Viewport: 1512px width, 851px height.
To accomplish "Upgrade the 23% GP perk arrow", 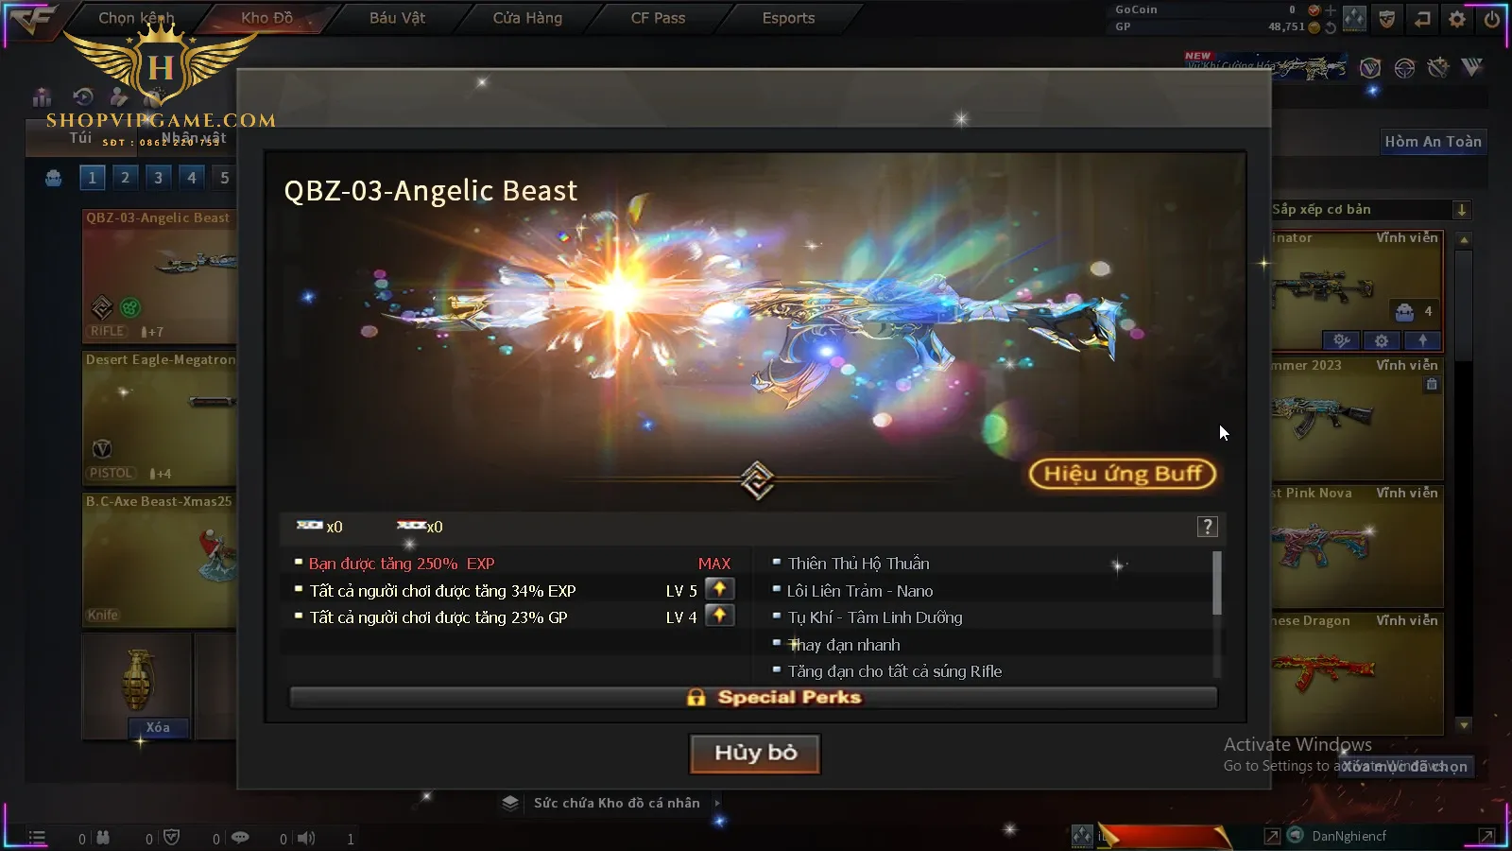I will click(x=719, y=616).
